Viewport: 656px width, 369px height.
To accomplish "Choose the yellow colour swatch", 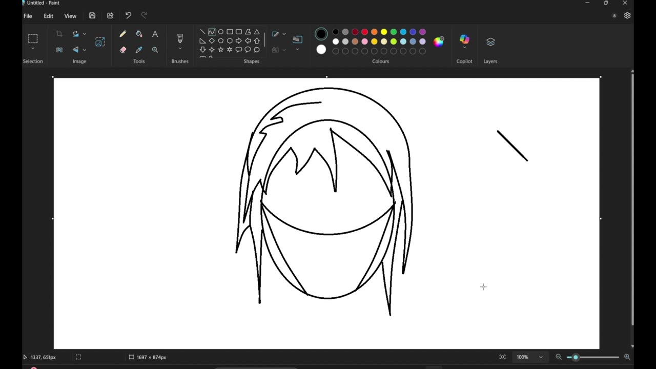I will tap(384, 32).
